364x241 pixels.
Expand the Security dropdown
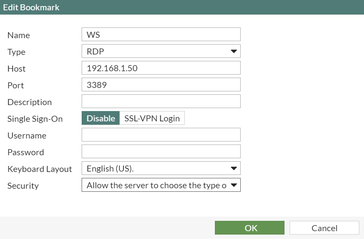[161, 185]
